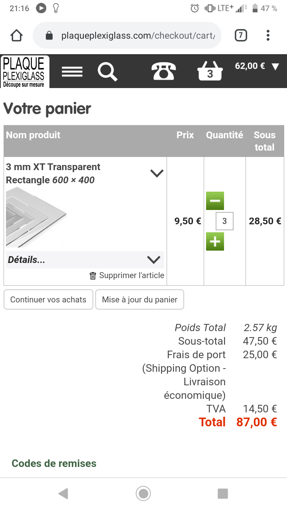
Task: Click the Continuer vos achats button
Action: 48,300
